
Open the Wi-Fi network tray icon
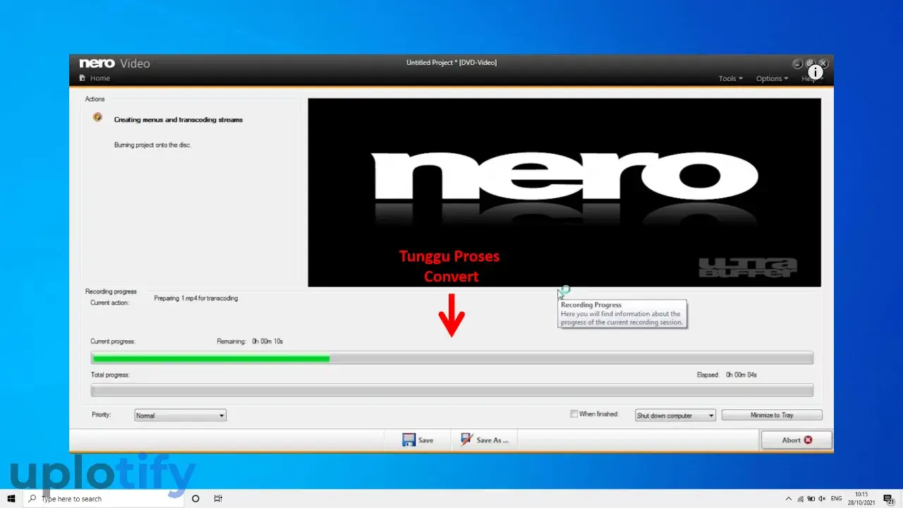pyautogui.click(x=799, y=498)
